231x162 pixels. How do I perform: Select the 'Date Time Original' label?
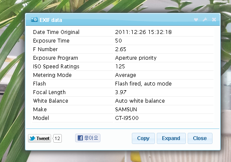click(56, 32)
